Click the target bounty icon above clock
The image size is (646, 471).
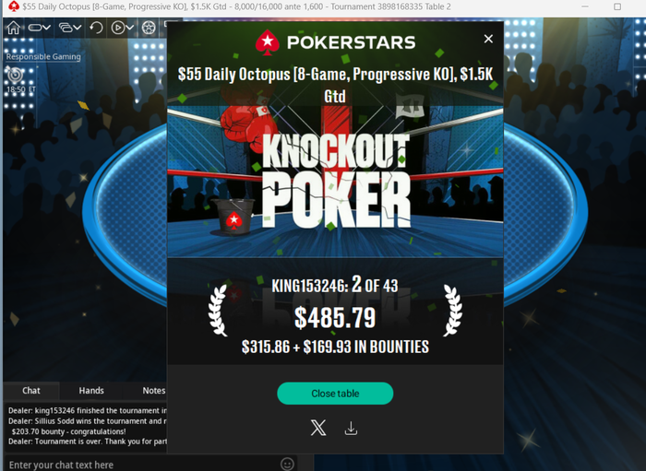16,75
